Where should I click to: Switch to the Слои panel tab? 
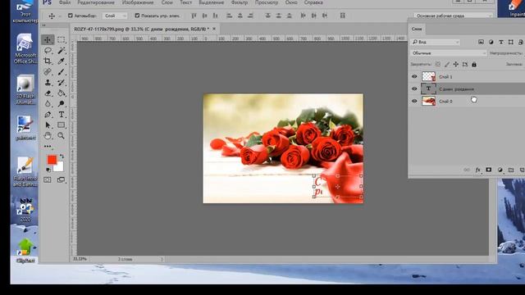417,29
